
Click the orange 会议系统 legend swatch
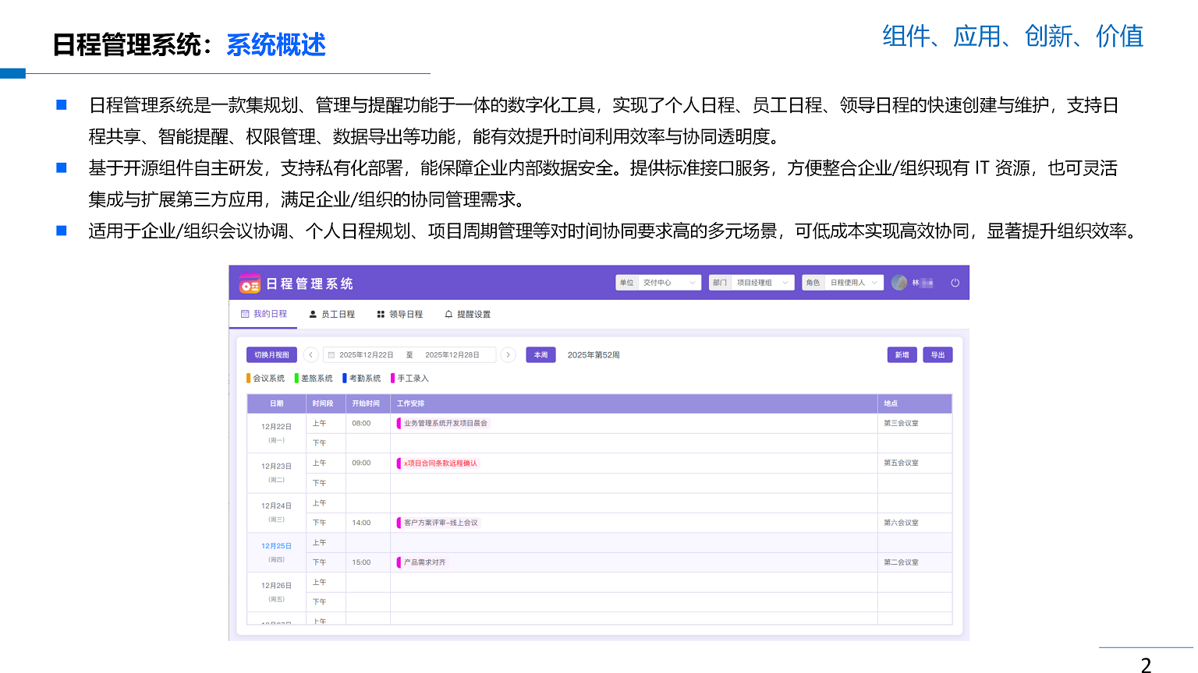[x=249, y=379]
